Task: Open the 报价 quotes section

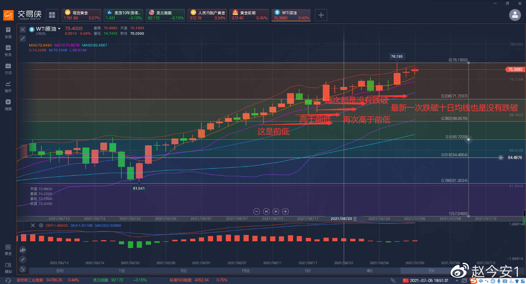Action: pos(8,87)
